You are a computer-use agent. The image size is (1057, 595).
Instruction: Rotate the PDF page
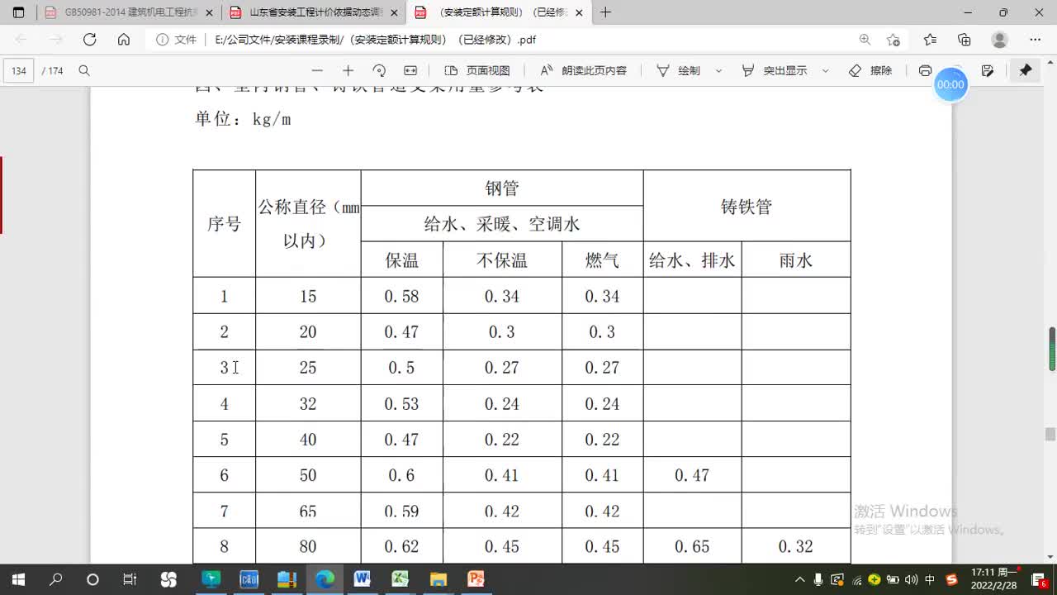379,71
